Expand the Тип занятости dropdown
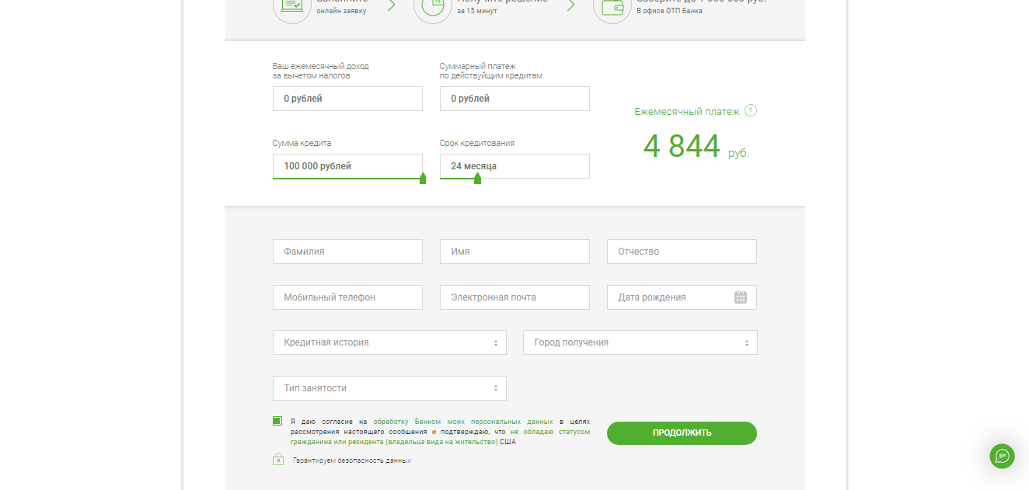The height and width of the screenshot is (490, 1029). 389,388
